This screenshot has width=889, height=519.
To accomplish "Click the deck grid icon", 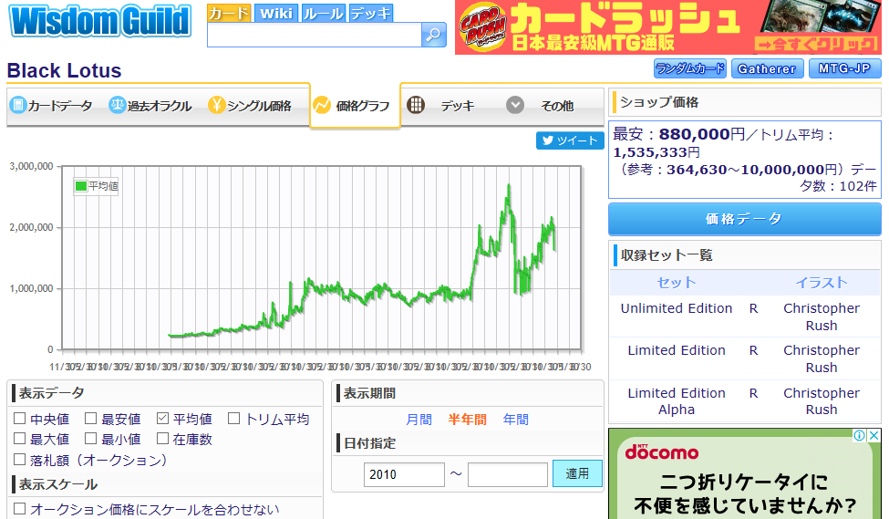I will 416,105.
